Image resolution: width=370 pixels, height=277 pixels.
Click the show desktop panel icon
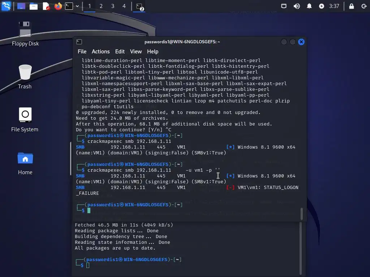[21, 6]
